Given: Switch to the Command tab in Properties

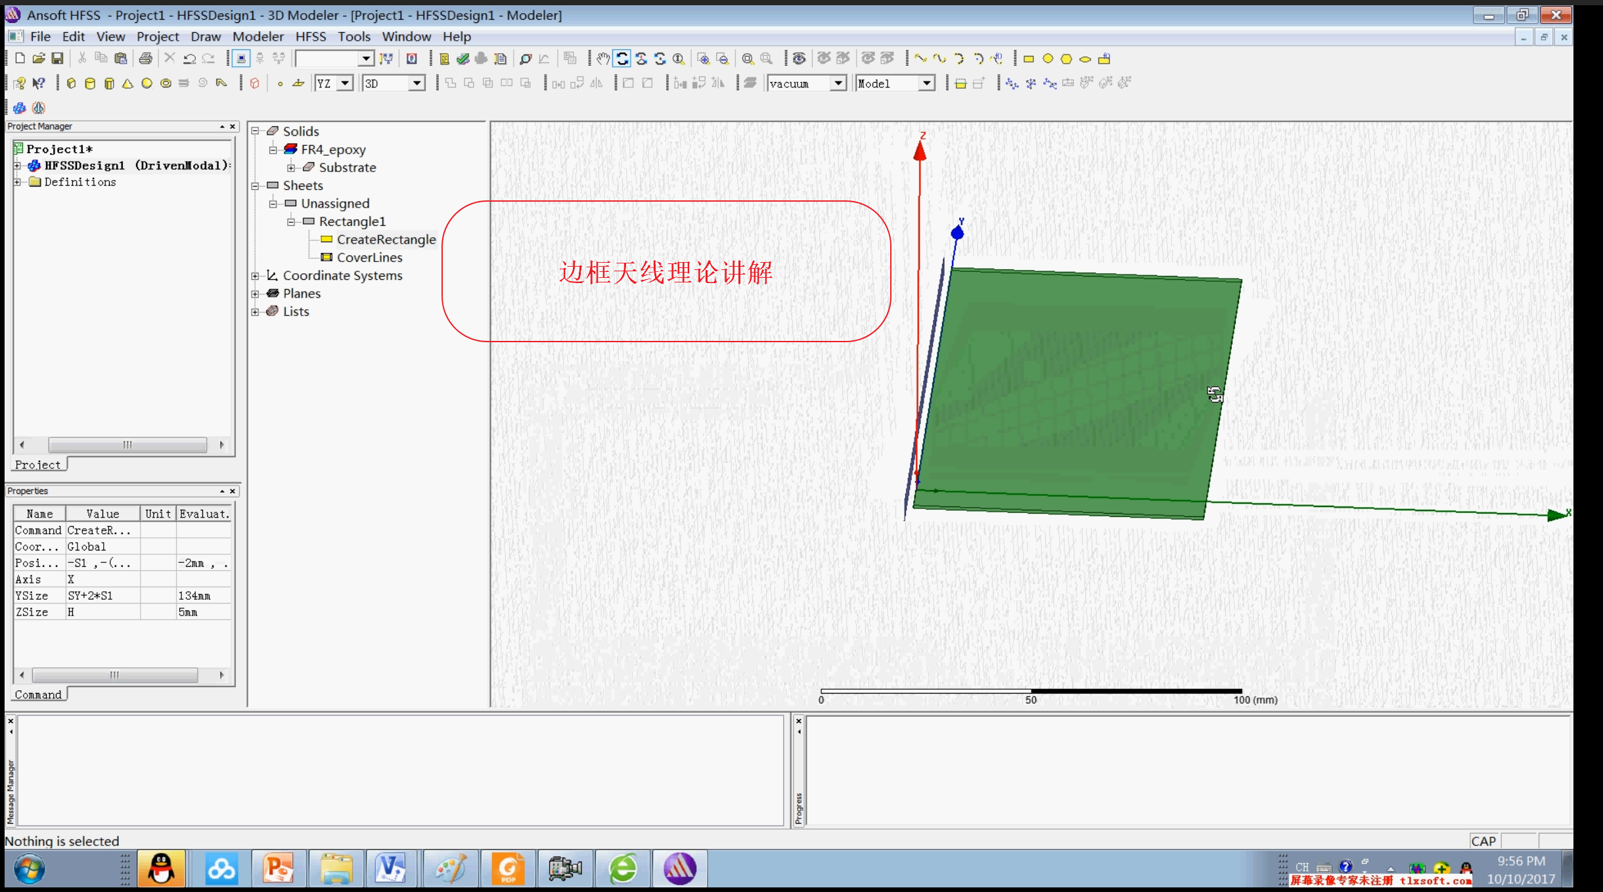Looking at the screenshot, I should pos(38,695).
